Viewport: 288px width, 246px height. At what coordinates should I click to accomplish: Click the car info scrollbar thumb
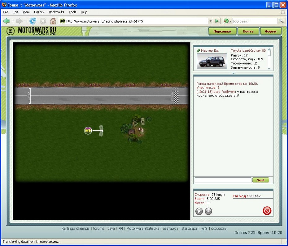click(x=269, y=53)
